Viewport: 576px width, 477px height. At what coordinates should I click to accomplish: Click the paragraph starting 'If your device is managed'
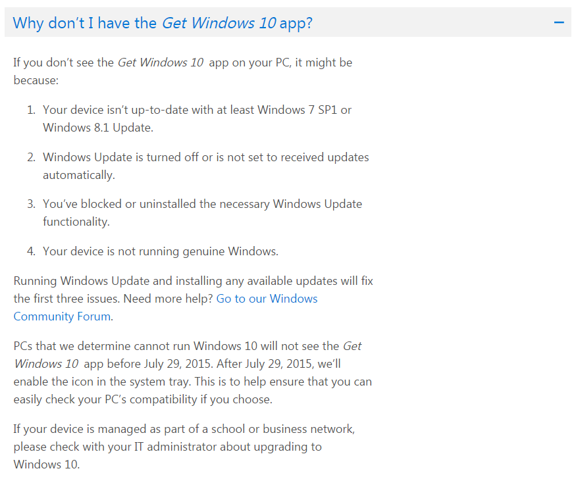pos(184,447)
